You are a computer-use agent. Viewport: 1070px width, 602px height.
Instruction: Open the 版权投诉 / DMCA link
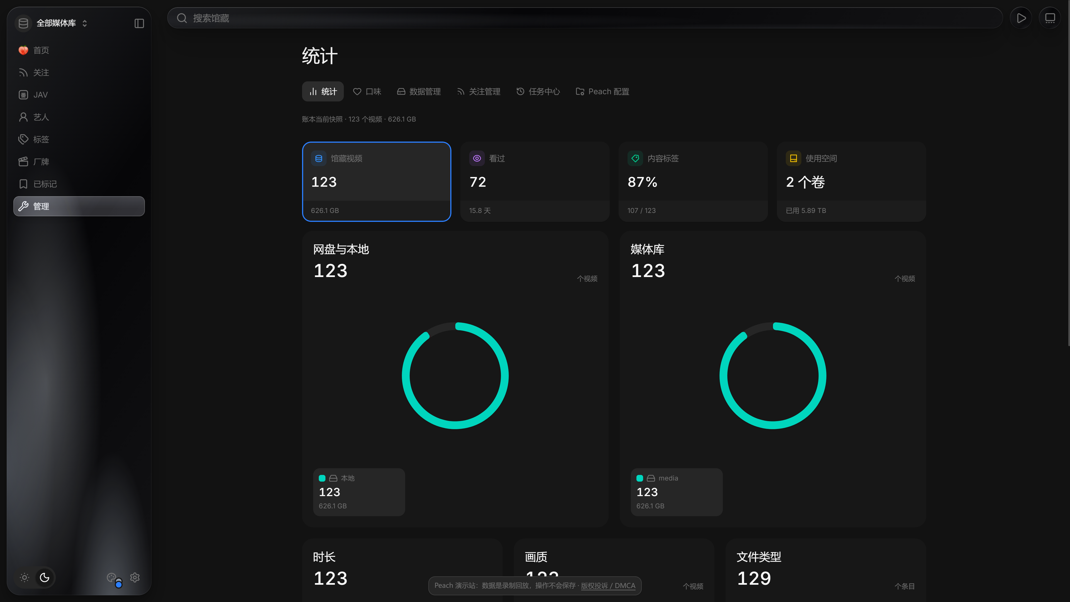(x=608, y=585)
